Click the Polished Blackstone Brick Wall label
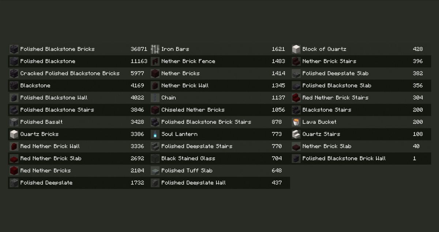This screenshot has height=232, width=439. click(344, 158)
